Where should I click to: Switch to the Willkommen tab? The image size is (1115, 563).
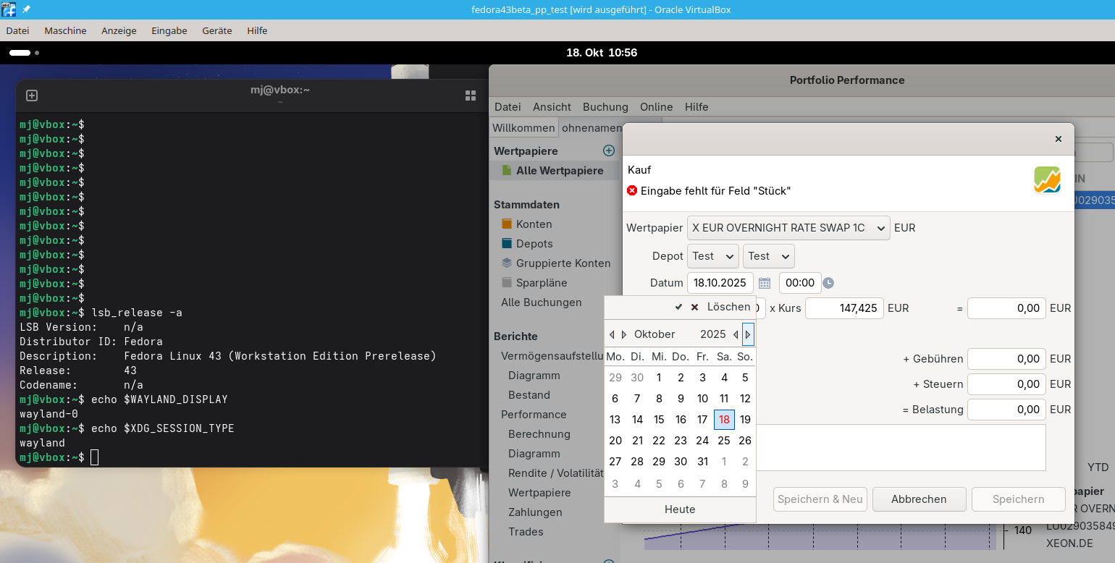(523, 128)
